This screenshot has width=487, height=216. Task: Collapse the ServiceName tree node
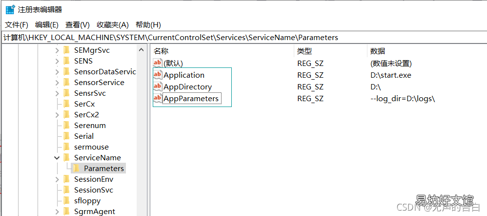coord(57,158)
